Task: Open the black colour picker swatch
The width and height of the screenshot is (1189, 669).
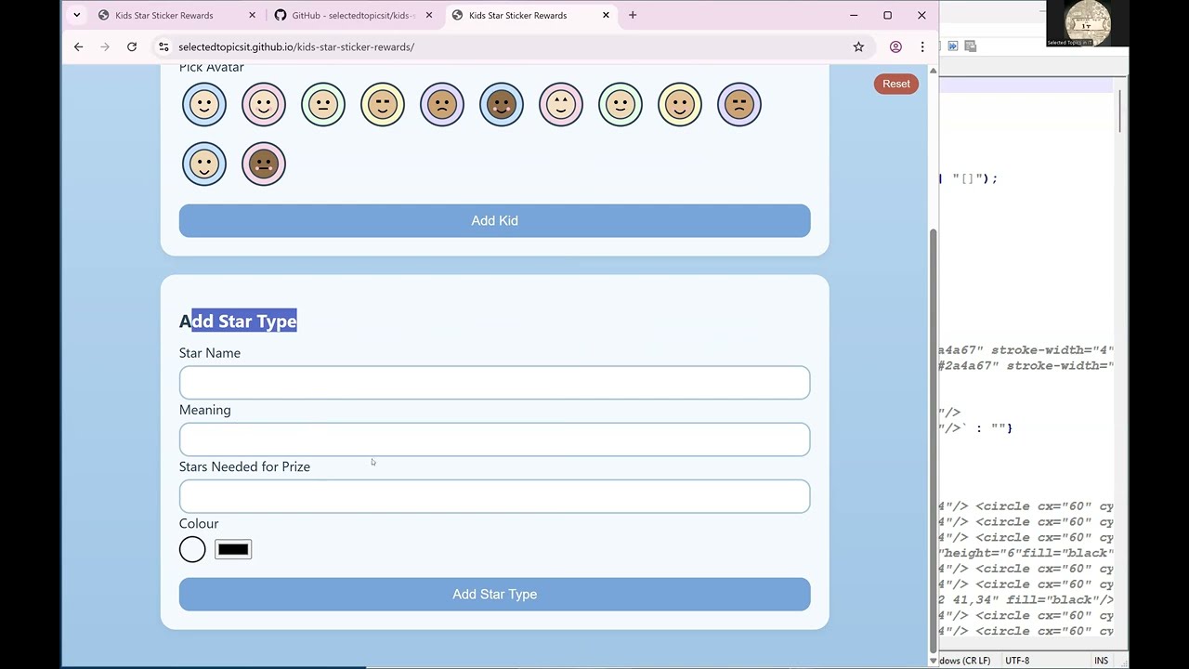Action: 233,549
